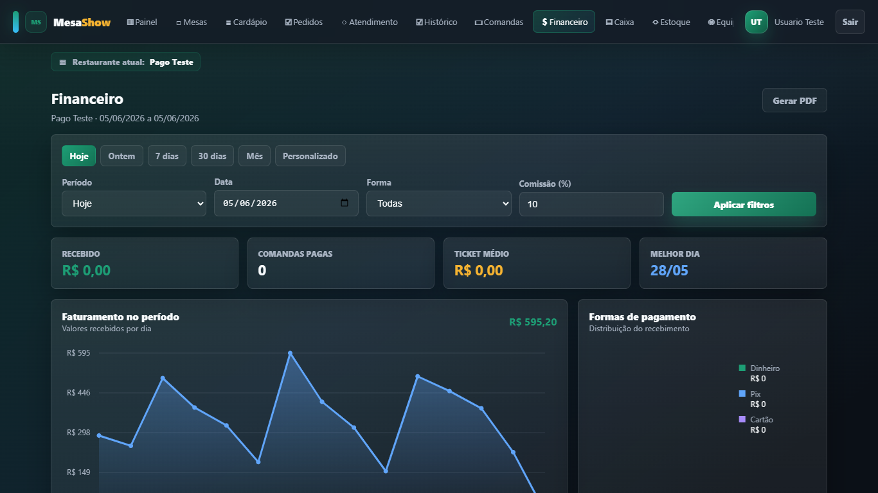Open the Painel menu item
This screenshot has width=878, height=493.
pos(142,22)
